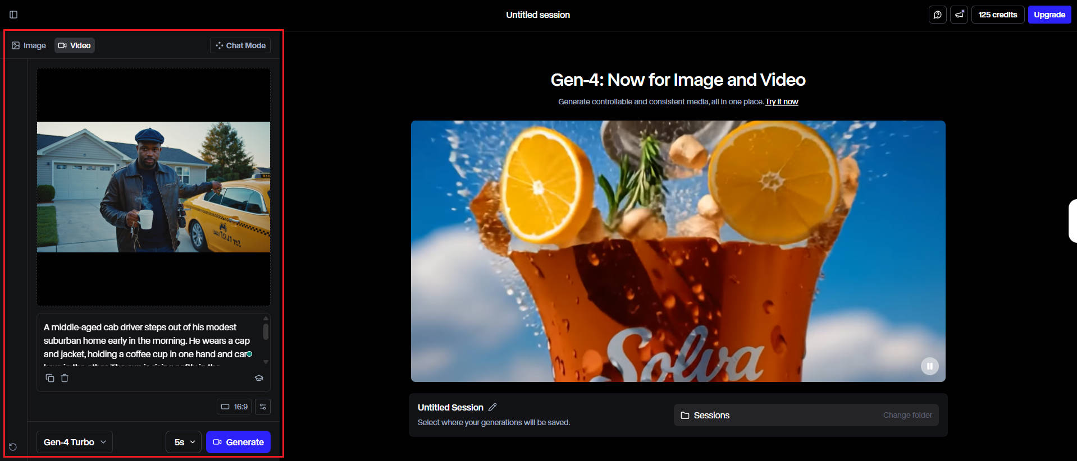Follow the Try it now link
The image size is (1077, 461).
pyautogui.click(x=782, y=102)
